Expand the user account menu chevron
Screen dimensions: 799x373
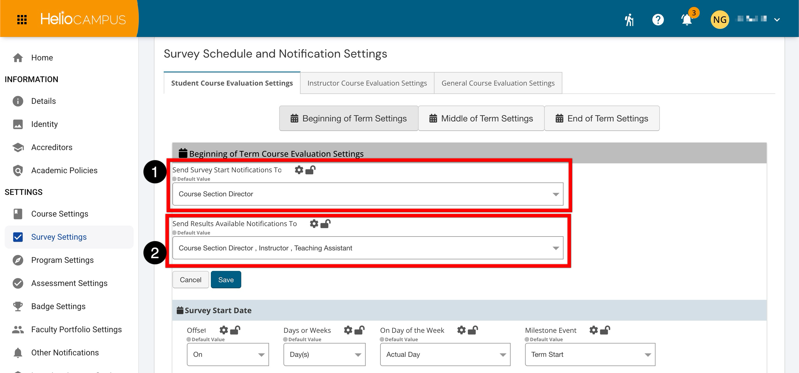(777, 20)
